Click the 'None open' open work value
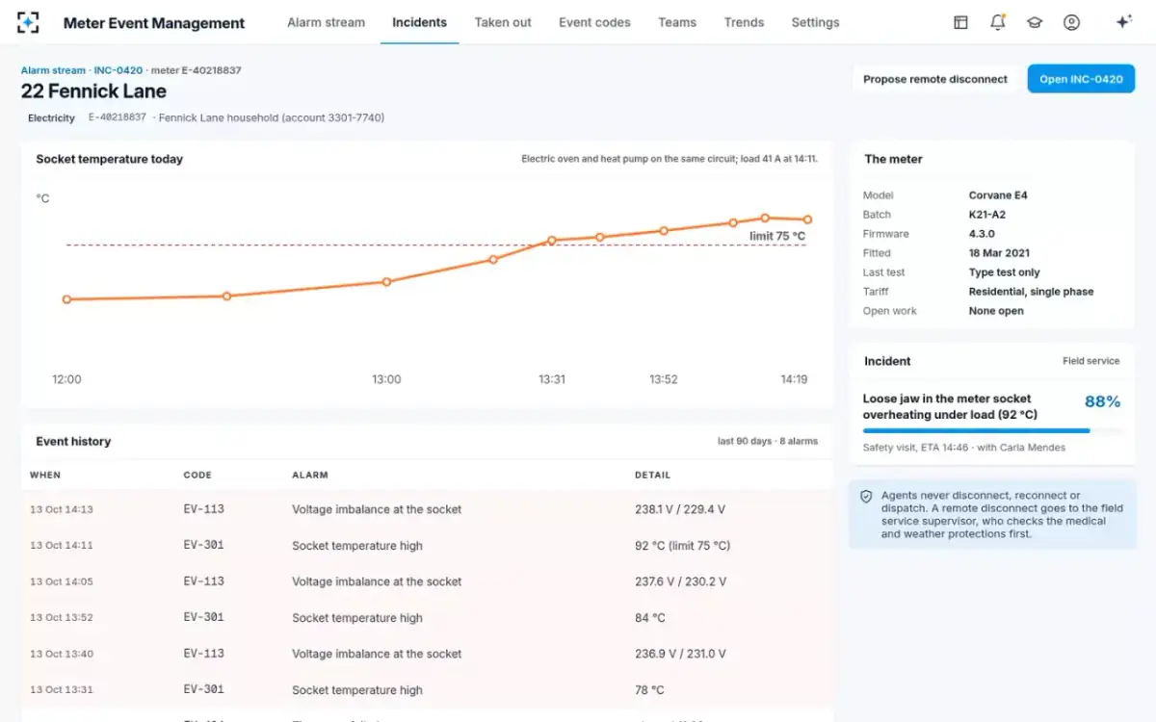 point(996,311)
